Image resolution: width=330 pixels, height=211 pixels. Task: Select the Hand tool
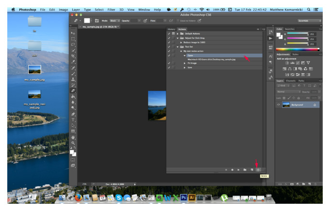click(x=73, y=137)
